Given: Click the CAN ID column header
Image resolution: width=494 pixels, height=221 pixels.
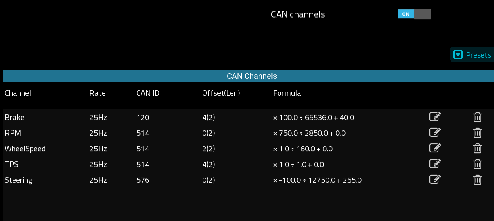Looking at the screenshot, I should (x=148, y=93).
